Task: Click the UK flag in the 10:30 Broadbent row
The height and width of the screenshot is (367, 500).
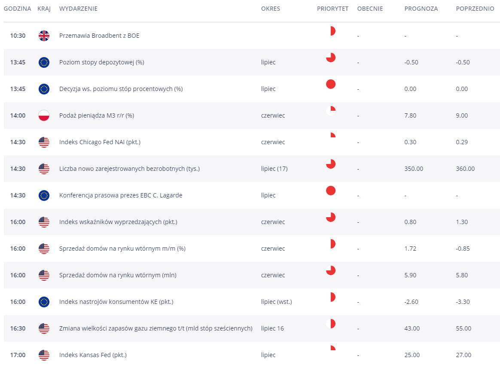Action: [x=44, y=36]
